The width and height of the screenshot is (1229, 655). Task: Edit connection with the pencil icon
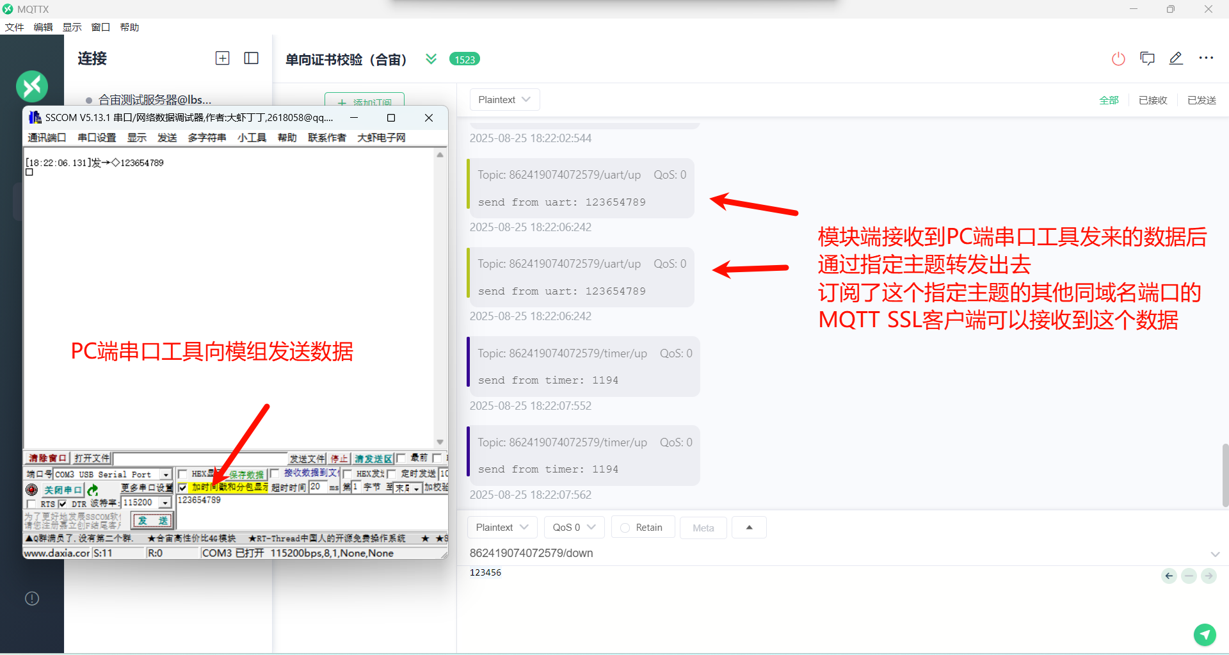[x=1176, y=59]
